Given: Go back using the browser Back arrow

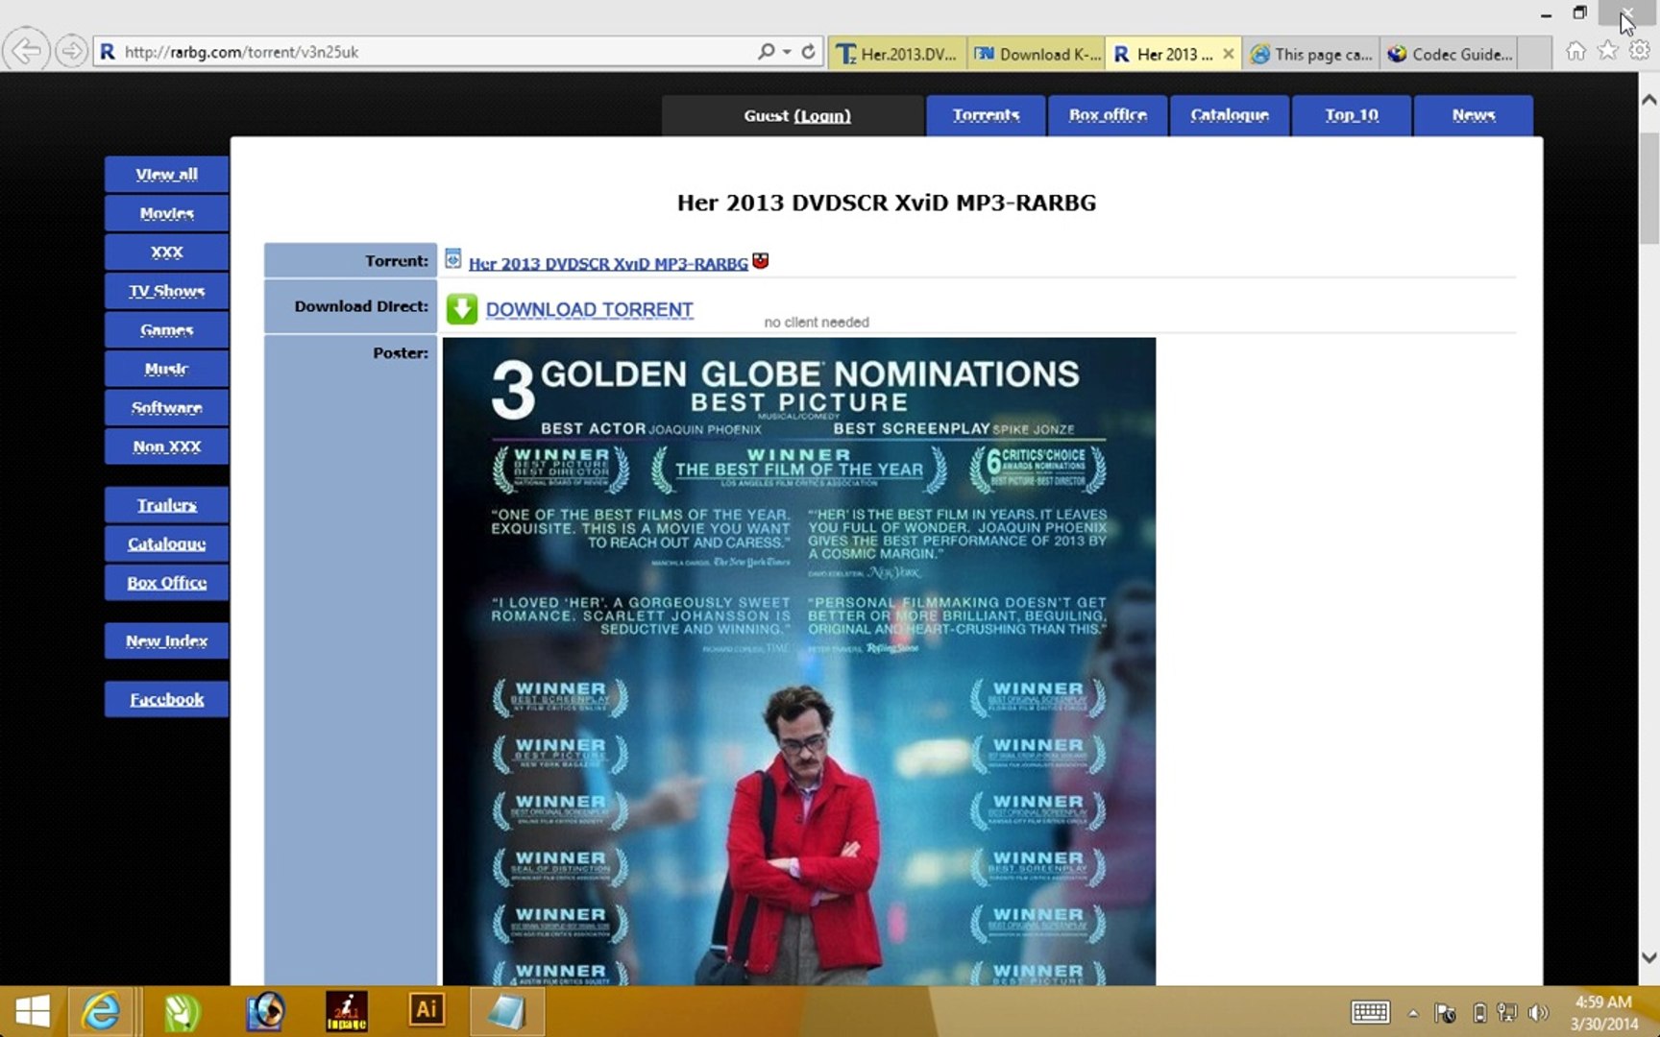Looking at the screenshot, I should pos(26,51).
